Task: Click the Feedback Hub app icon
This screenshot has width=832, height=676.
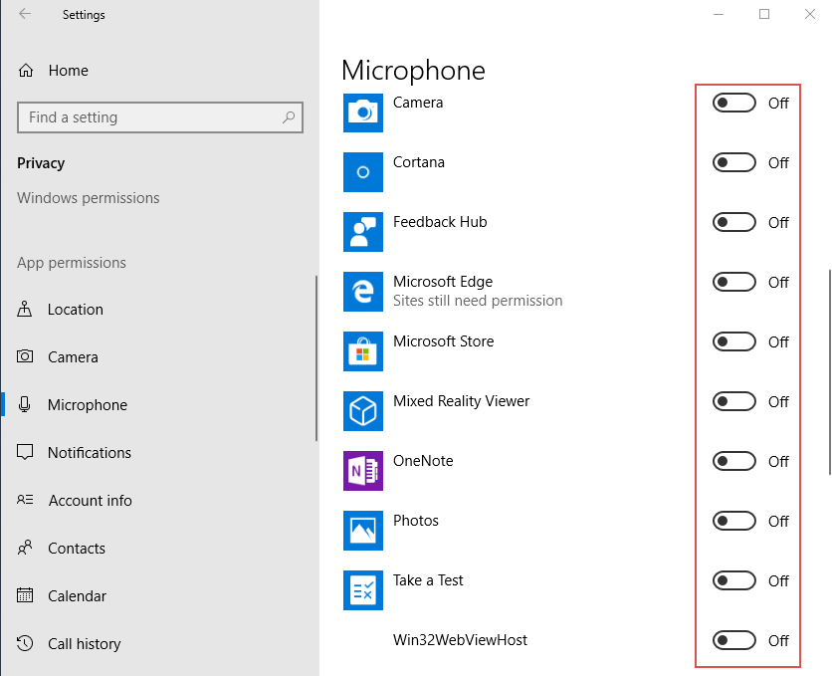Action: [x=363, y=232]
